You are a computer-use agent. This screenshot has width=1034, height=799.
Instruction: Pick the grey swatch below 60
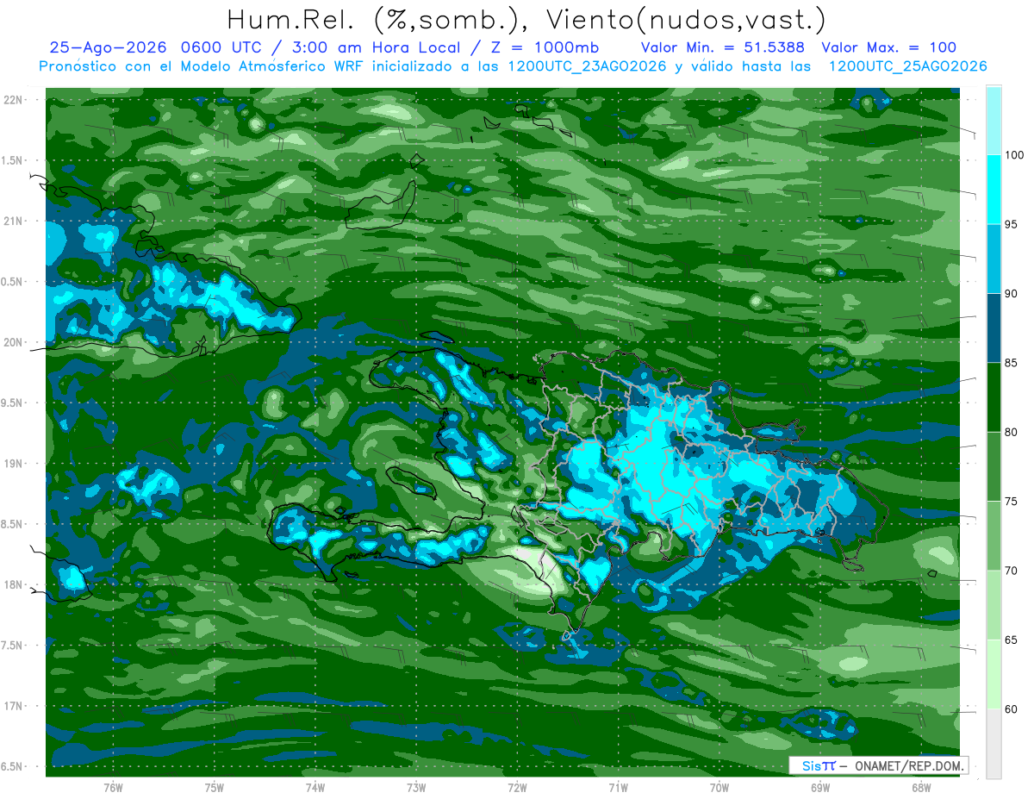tap(994, 744)
